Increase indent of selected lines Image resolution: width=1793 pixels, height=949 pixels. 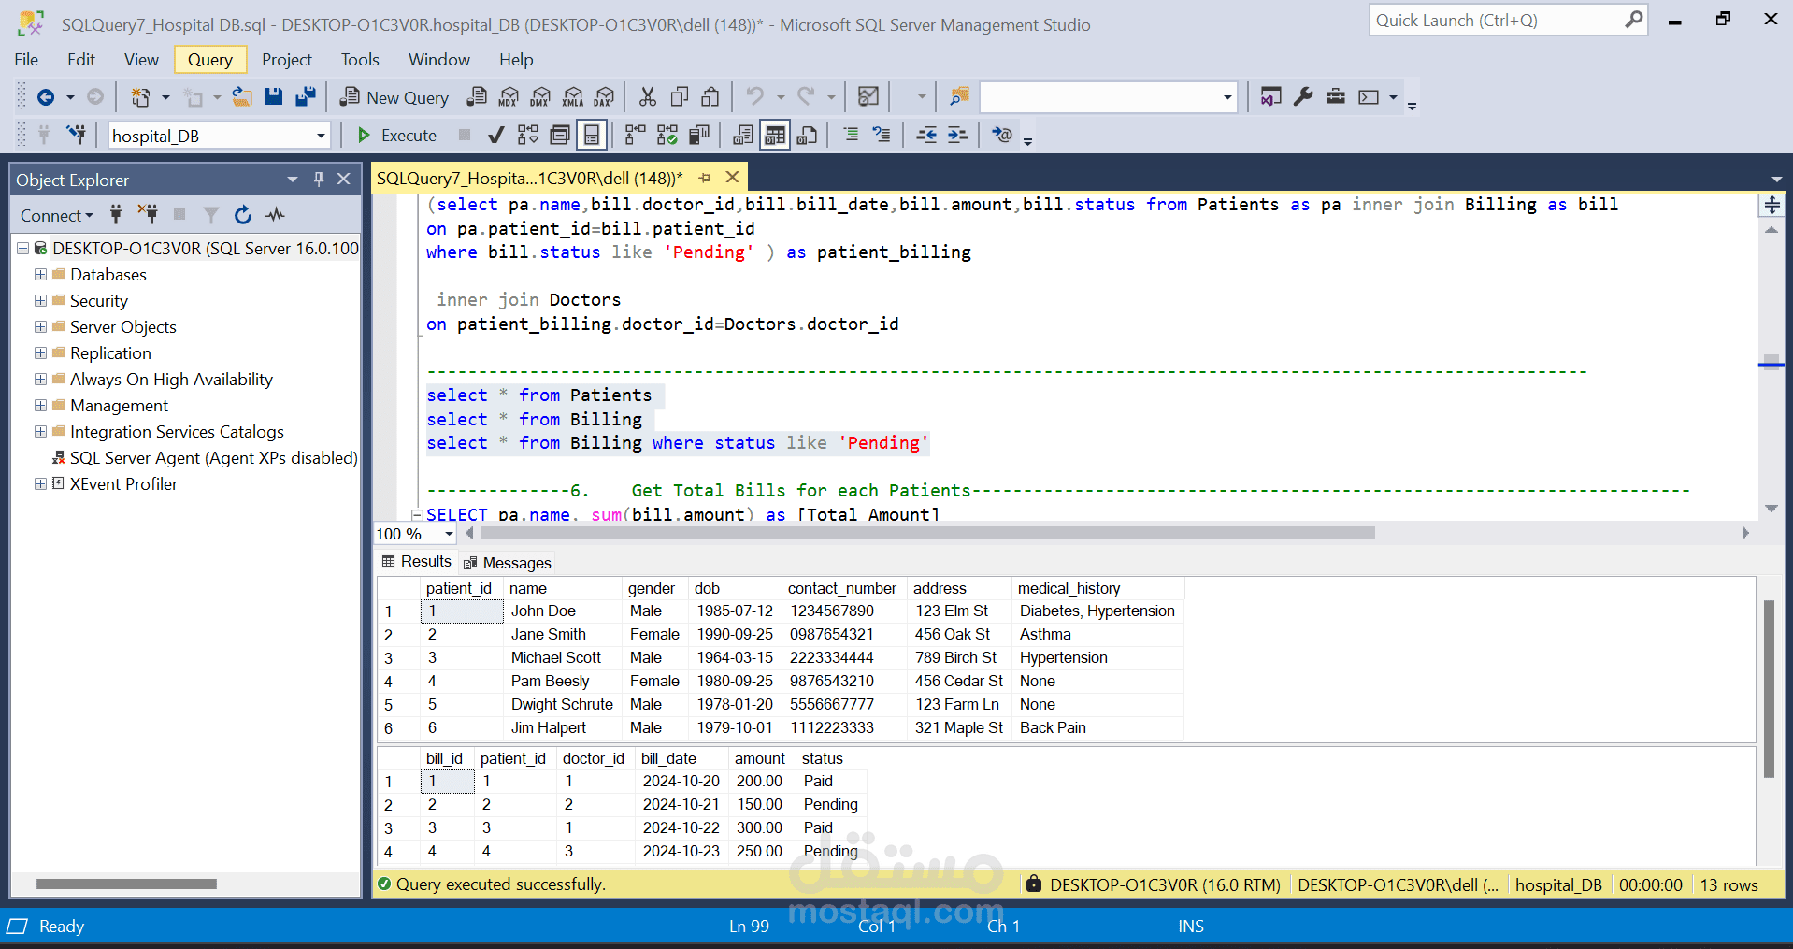pyautogui.click(x=957, y=136)
